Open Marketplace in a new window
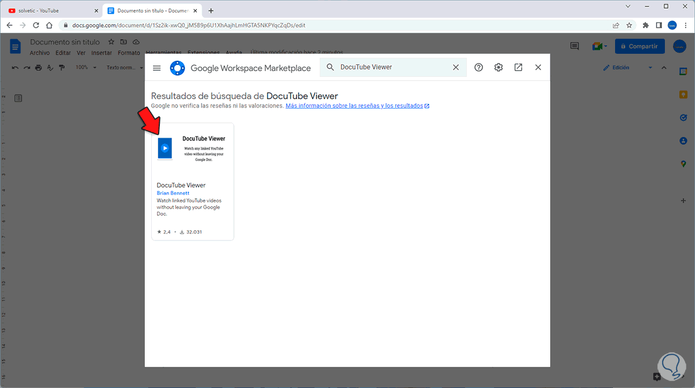Image resolution: width=695 pixels, height=388 pixels. click(x=518, y=68)
